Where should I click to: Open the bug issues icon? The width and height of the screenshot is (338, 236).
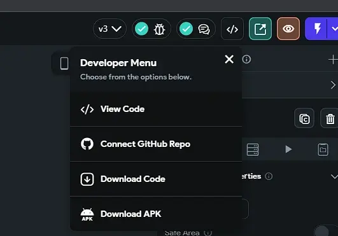[159, 29]
